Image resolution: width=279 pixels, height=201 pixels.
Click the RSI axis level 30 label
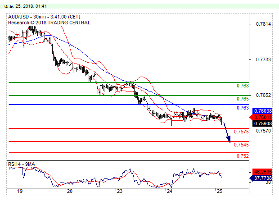coord(268,183)
